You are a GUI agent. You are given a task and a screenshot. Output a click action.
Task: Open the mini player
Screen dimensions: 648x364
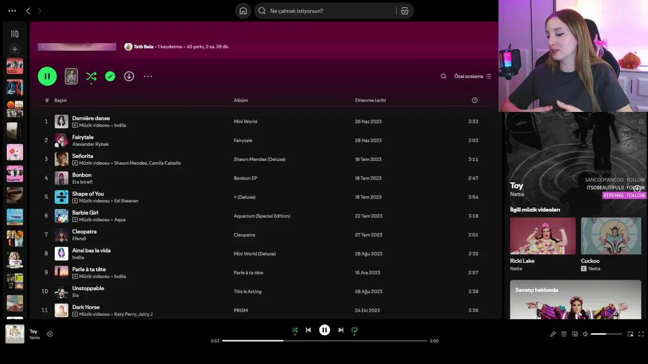tap(630, 334)
